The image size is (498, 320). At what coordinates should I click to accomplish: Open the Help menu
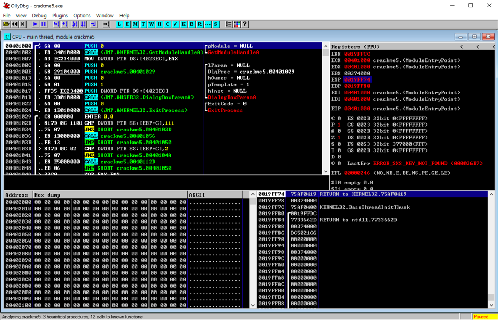coord(124,15)
